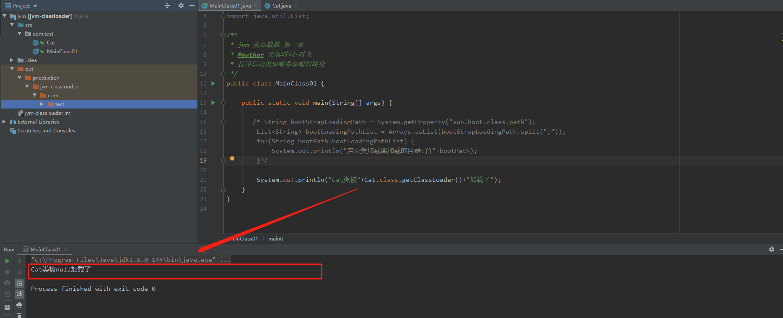Click the Restore Layout icon in Run panel

(x=7, y=307)
